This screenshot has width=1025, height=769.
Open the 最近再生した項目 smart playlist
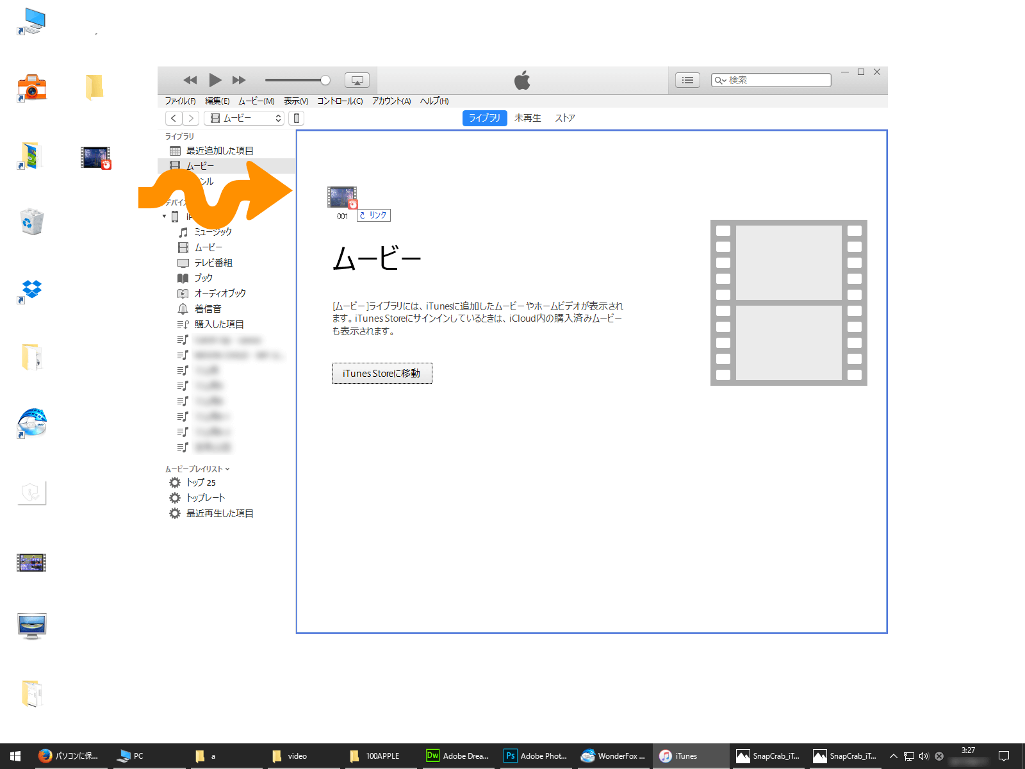coord(227,513)
